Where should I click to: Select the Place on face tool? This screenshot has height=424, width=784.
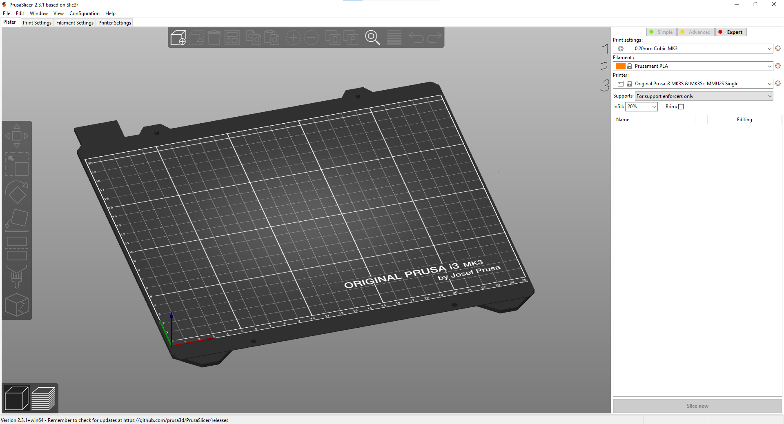click(17, 220)
